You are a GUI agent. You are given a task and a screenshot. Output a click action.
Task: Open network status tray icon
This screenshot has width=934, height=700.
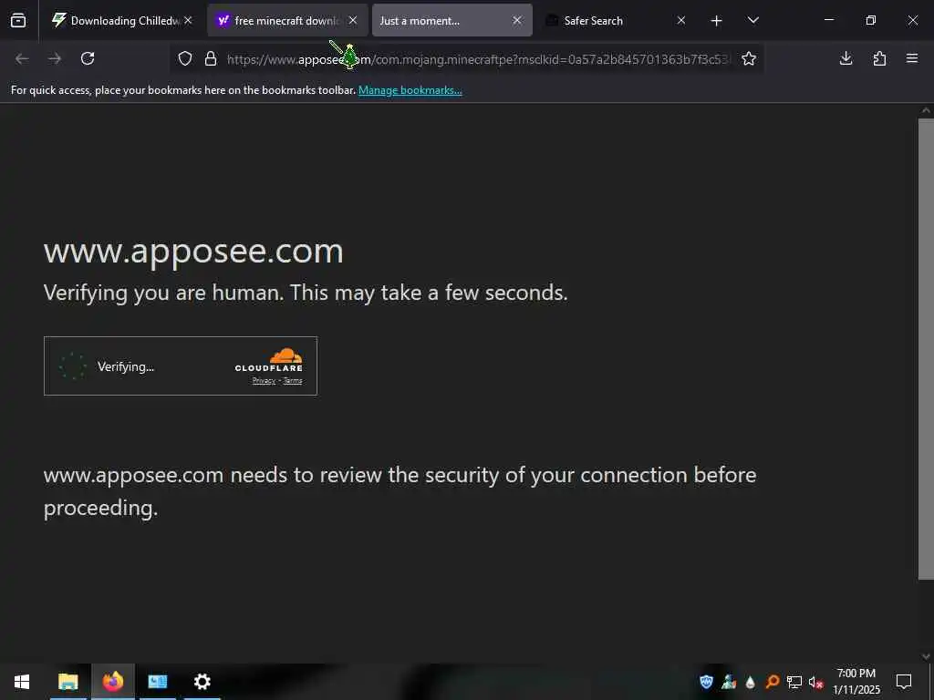(x=794, y=682)
